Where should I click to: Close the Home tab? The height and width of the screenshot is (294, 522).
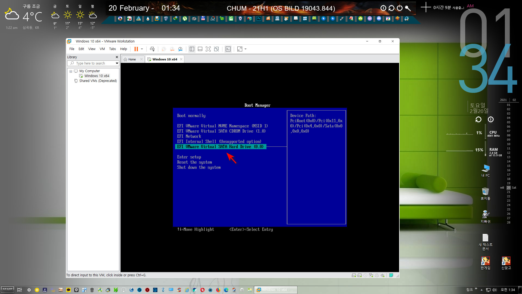click(141, 59)
